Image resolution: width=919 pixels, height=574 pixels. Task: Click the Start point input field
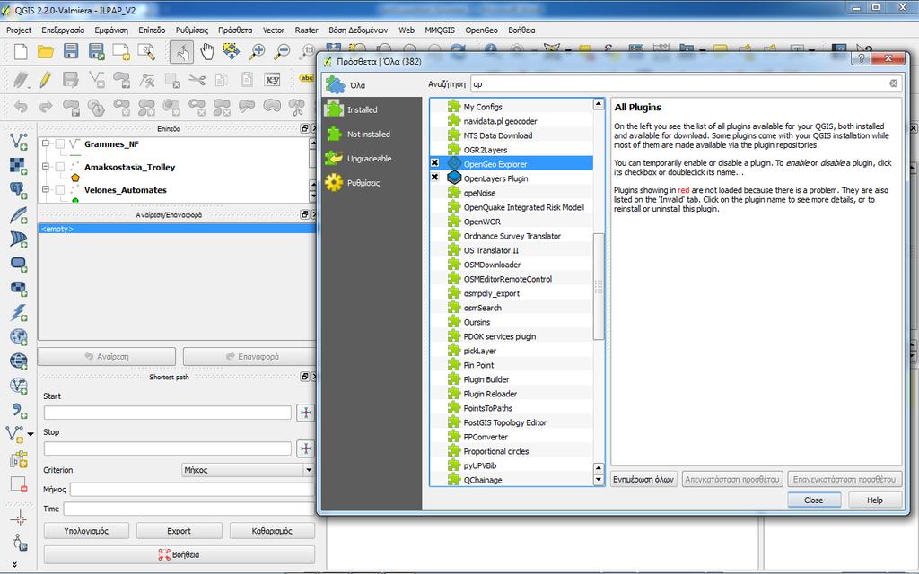click(168, 413)
